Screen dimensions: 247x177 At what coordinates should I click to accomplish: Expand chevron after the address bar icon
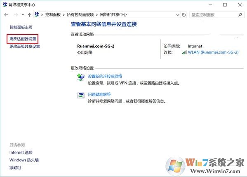pyautogui.click(x=42, y=15)
